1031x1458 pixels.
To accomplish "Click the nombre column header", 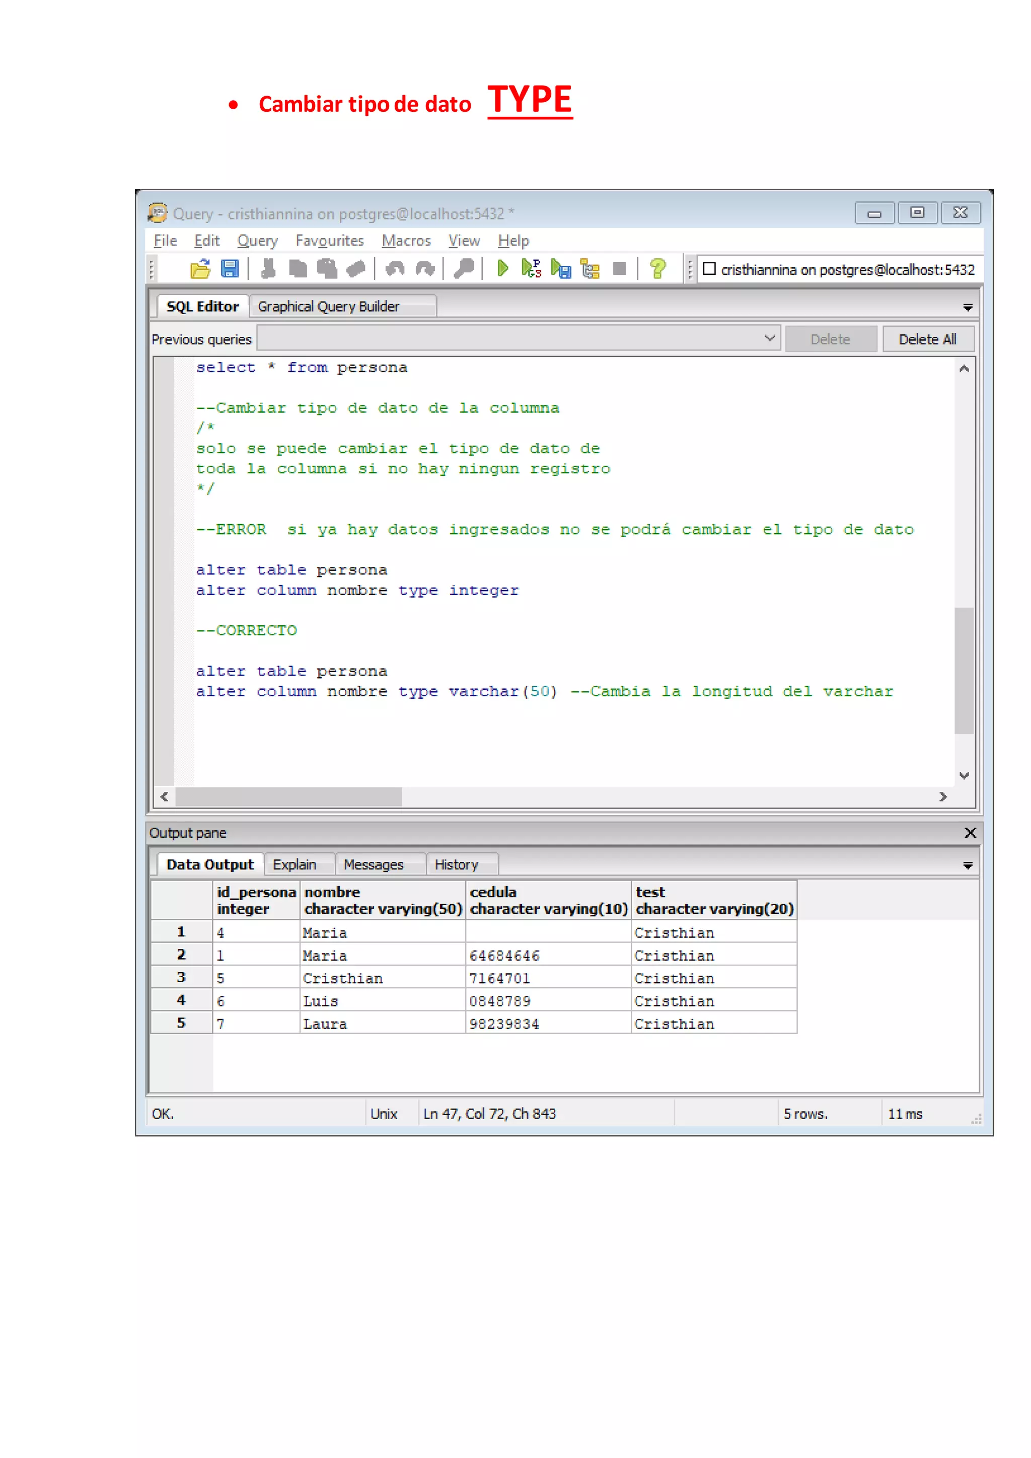I will [x=383, y=900].
